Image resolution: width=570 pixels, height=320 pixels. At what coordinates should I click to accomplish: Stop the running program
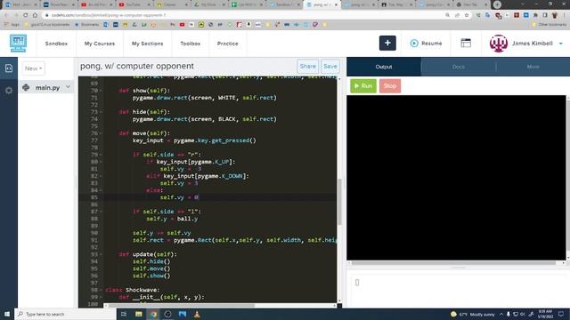point(390,86)
